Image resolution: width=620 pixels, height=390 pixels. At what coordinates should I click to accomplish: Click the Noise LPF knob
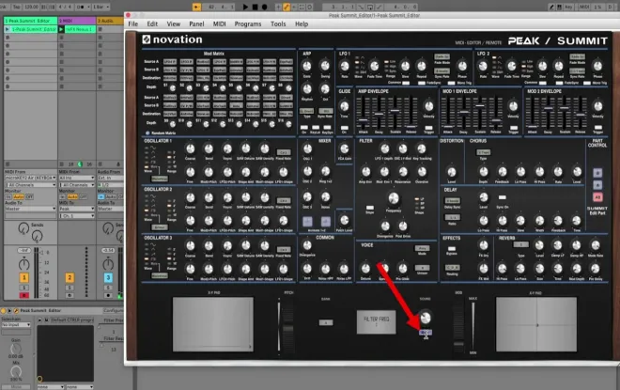(x=344, y=269)
